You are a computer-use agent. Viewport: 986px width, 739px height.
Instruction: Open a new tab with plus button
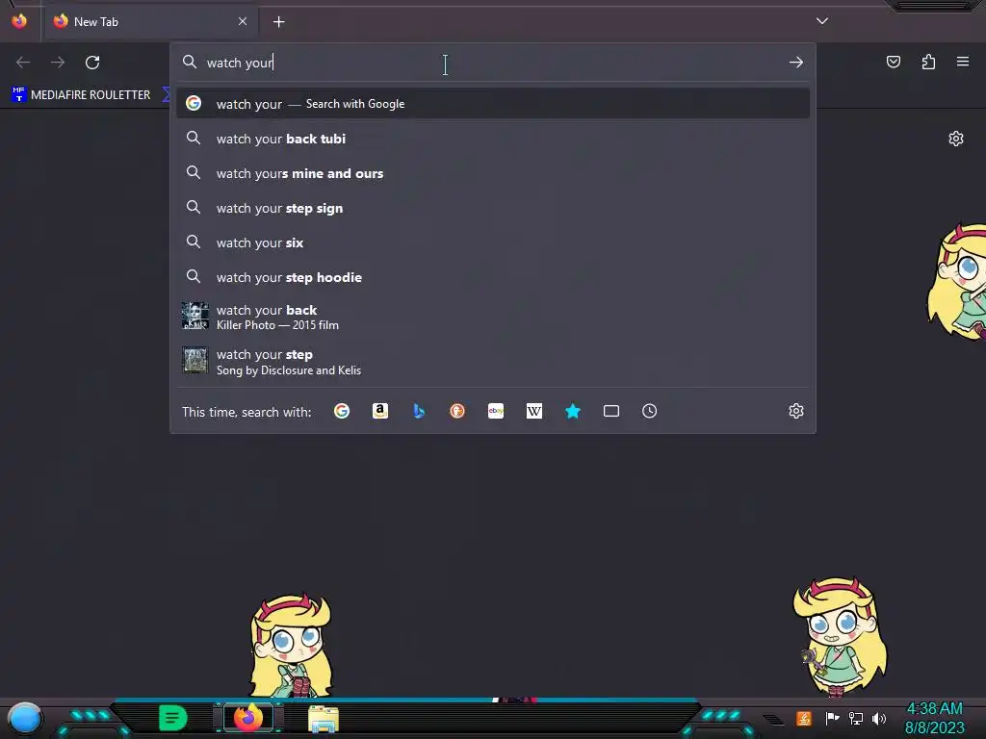tap(278, 22)
